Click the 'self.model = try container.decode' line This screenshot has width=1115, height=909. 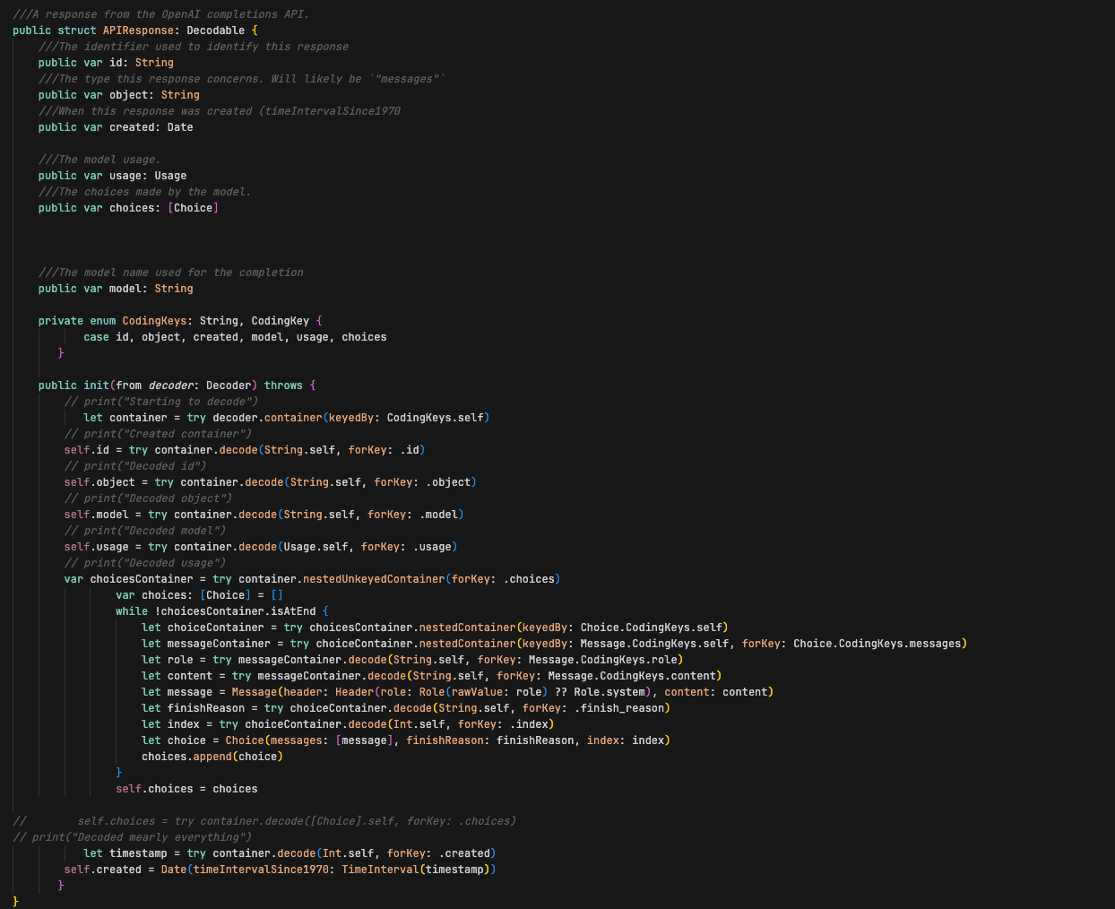click(264, 515)
